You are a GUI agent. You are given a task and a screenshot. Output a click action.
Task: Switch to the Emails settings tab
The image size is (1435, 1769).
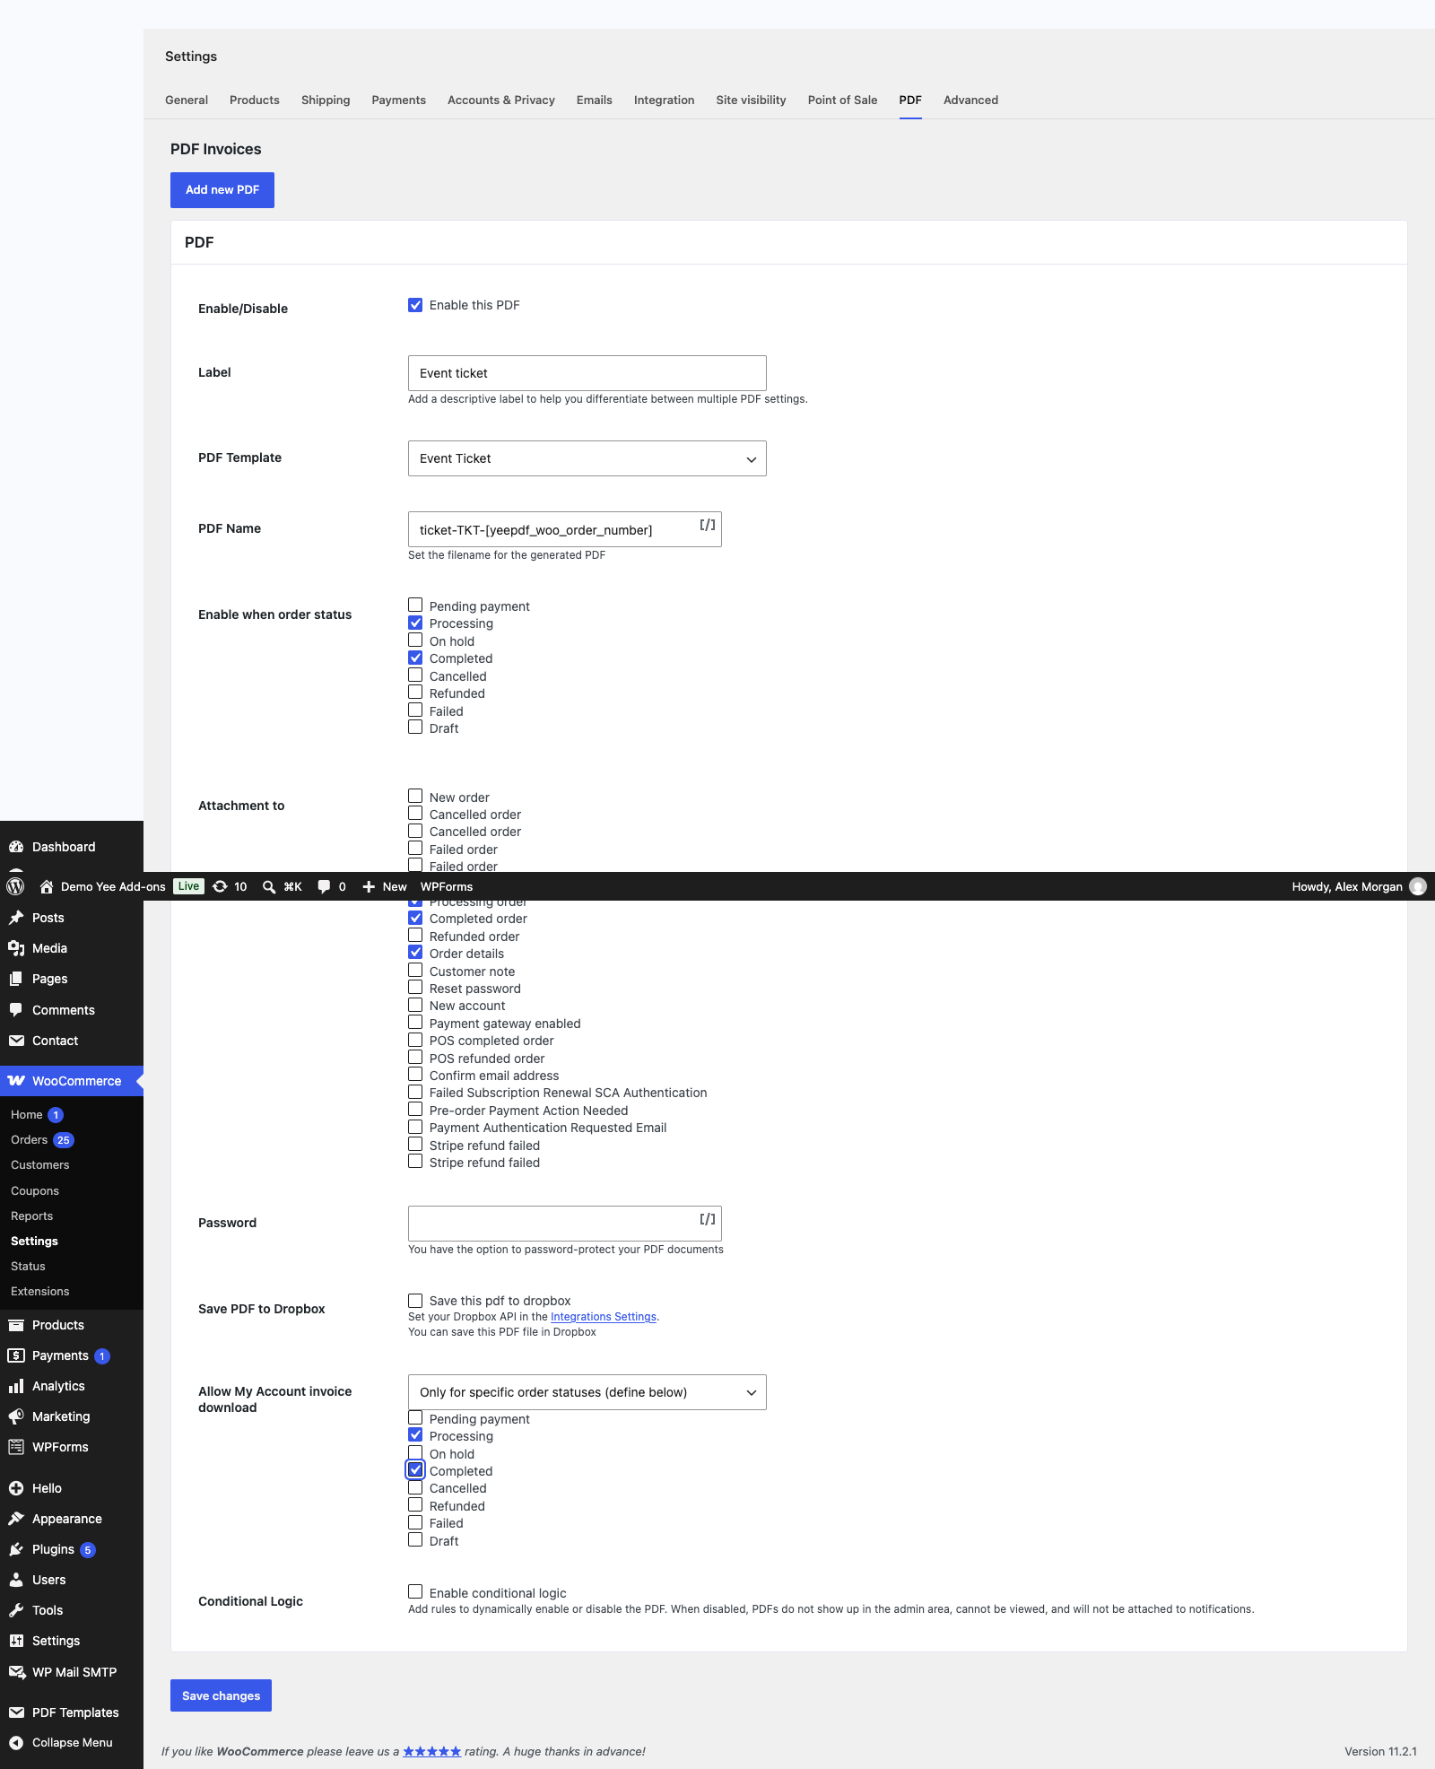coord(595,100)
